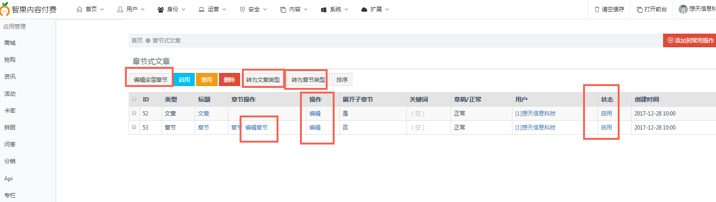Screen dimensions: 716x202
Task: Click the home icon beside 首页
Action: coord(79,9)
